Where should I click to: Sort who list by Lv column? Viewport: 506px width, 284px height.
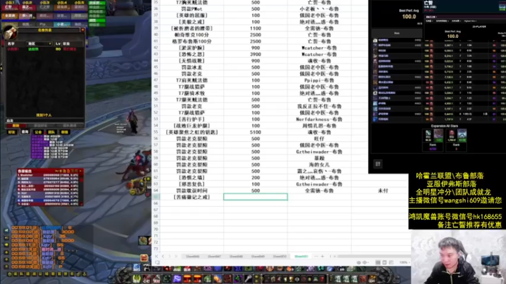click(58, 44)
